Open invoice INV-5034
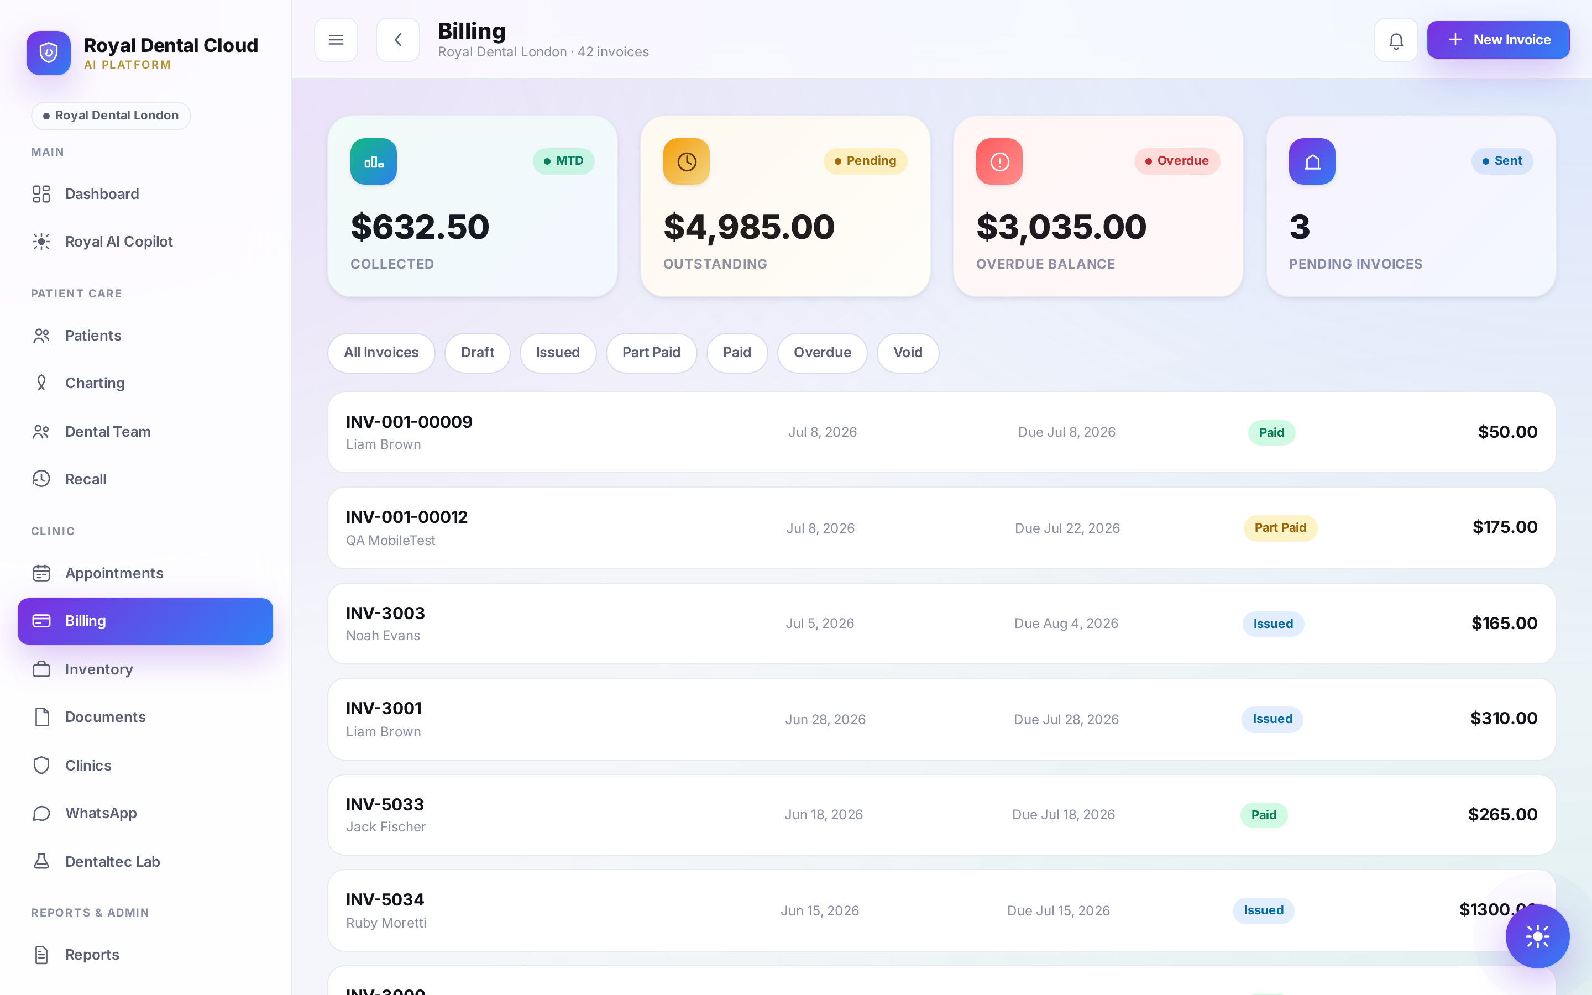1592x995 pixels. [941, 911]
